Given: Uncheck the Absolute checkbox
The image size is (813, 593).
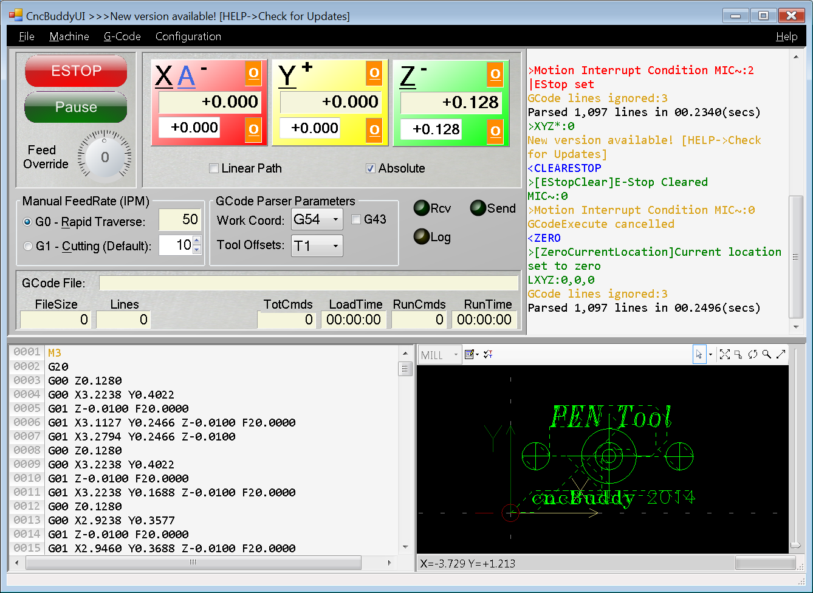Looking at the screenshot, I should point(371,168).
